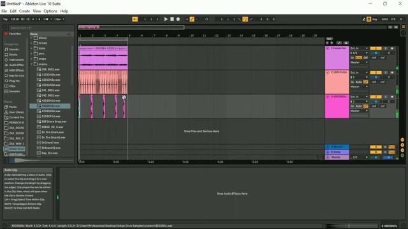The height and width of the screenshot is (229, 408).
Task: Fold the first track with its triangle
Action: pos(328,48)
